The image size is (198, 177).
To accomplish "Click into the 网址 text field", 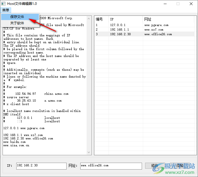I will pos(111,166).
